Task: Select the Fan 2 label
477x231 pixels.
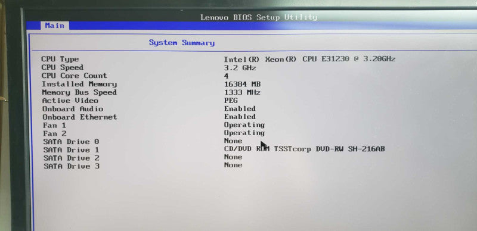Action: pos(55,133)
